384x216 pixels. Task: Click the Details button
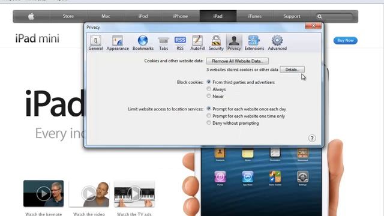coord(292,70)
